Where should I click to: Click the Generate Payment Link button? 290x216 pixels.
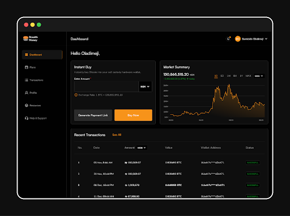click(x=93, y=115)
